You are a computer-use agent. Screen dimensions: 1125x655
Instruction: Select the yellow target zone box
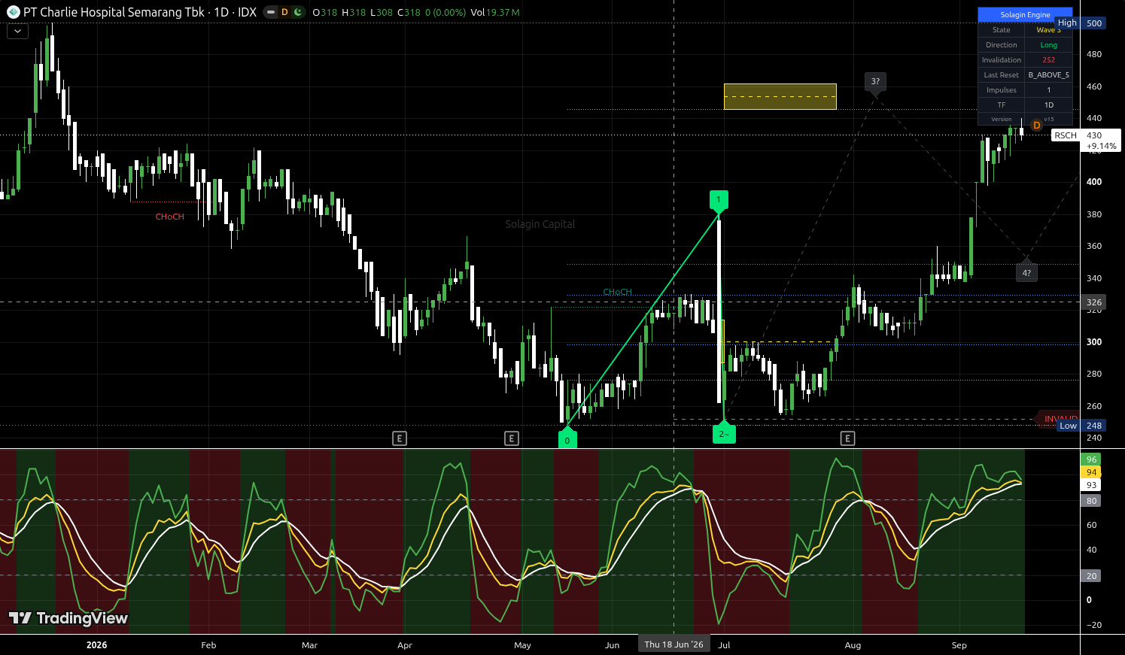780,96
